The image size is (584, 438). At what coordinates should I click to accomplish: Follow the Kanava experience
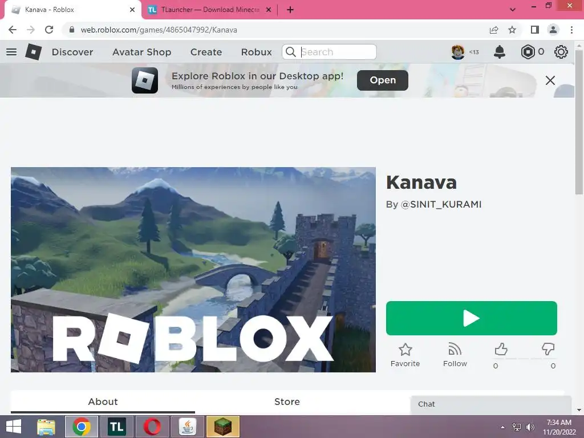(x=455, y=355)
